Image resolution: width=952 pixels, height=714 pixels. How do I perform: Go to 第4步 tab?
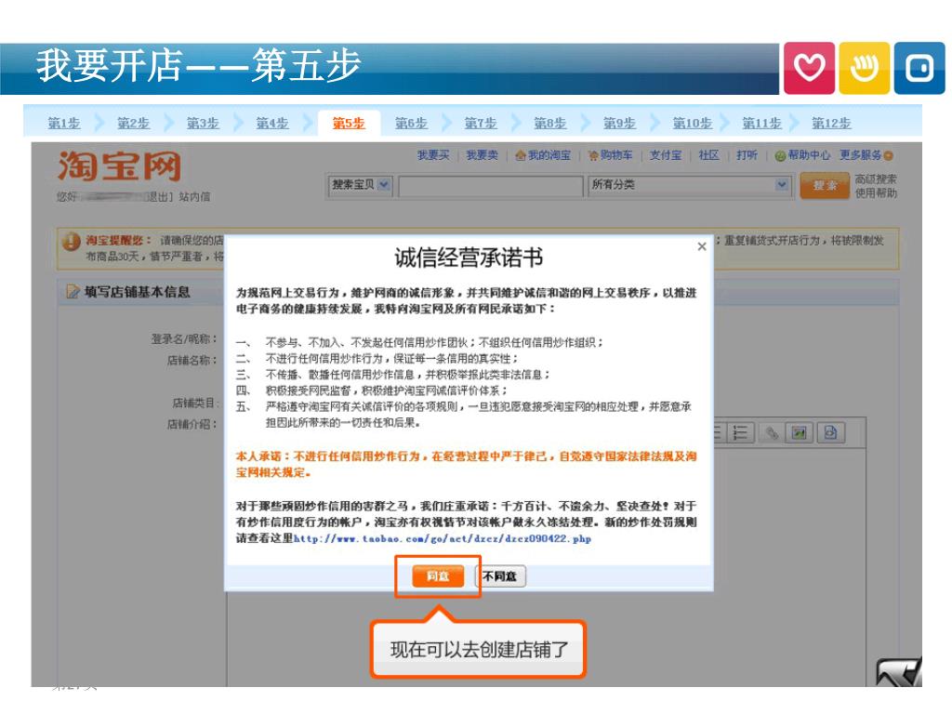(271, 124)
